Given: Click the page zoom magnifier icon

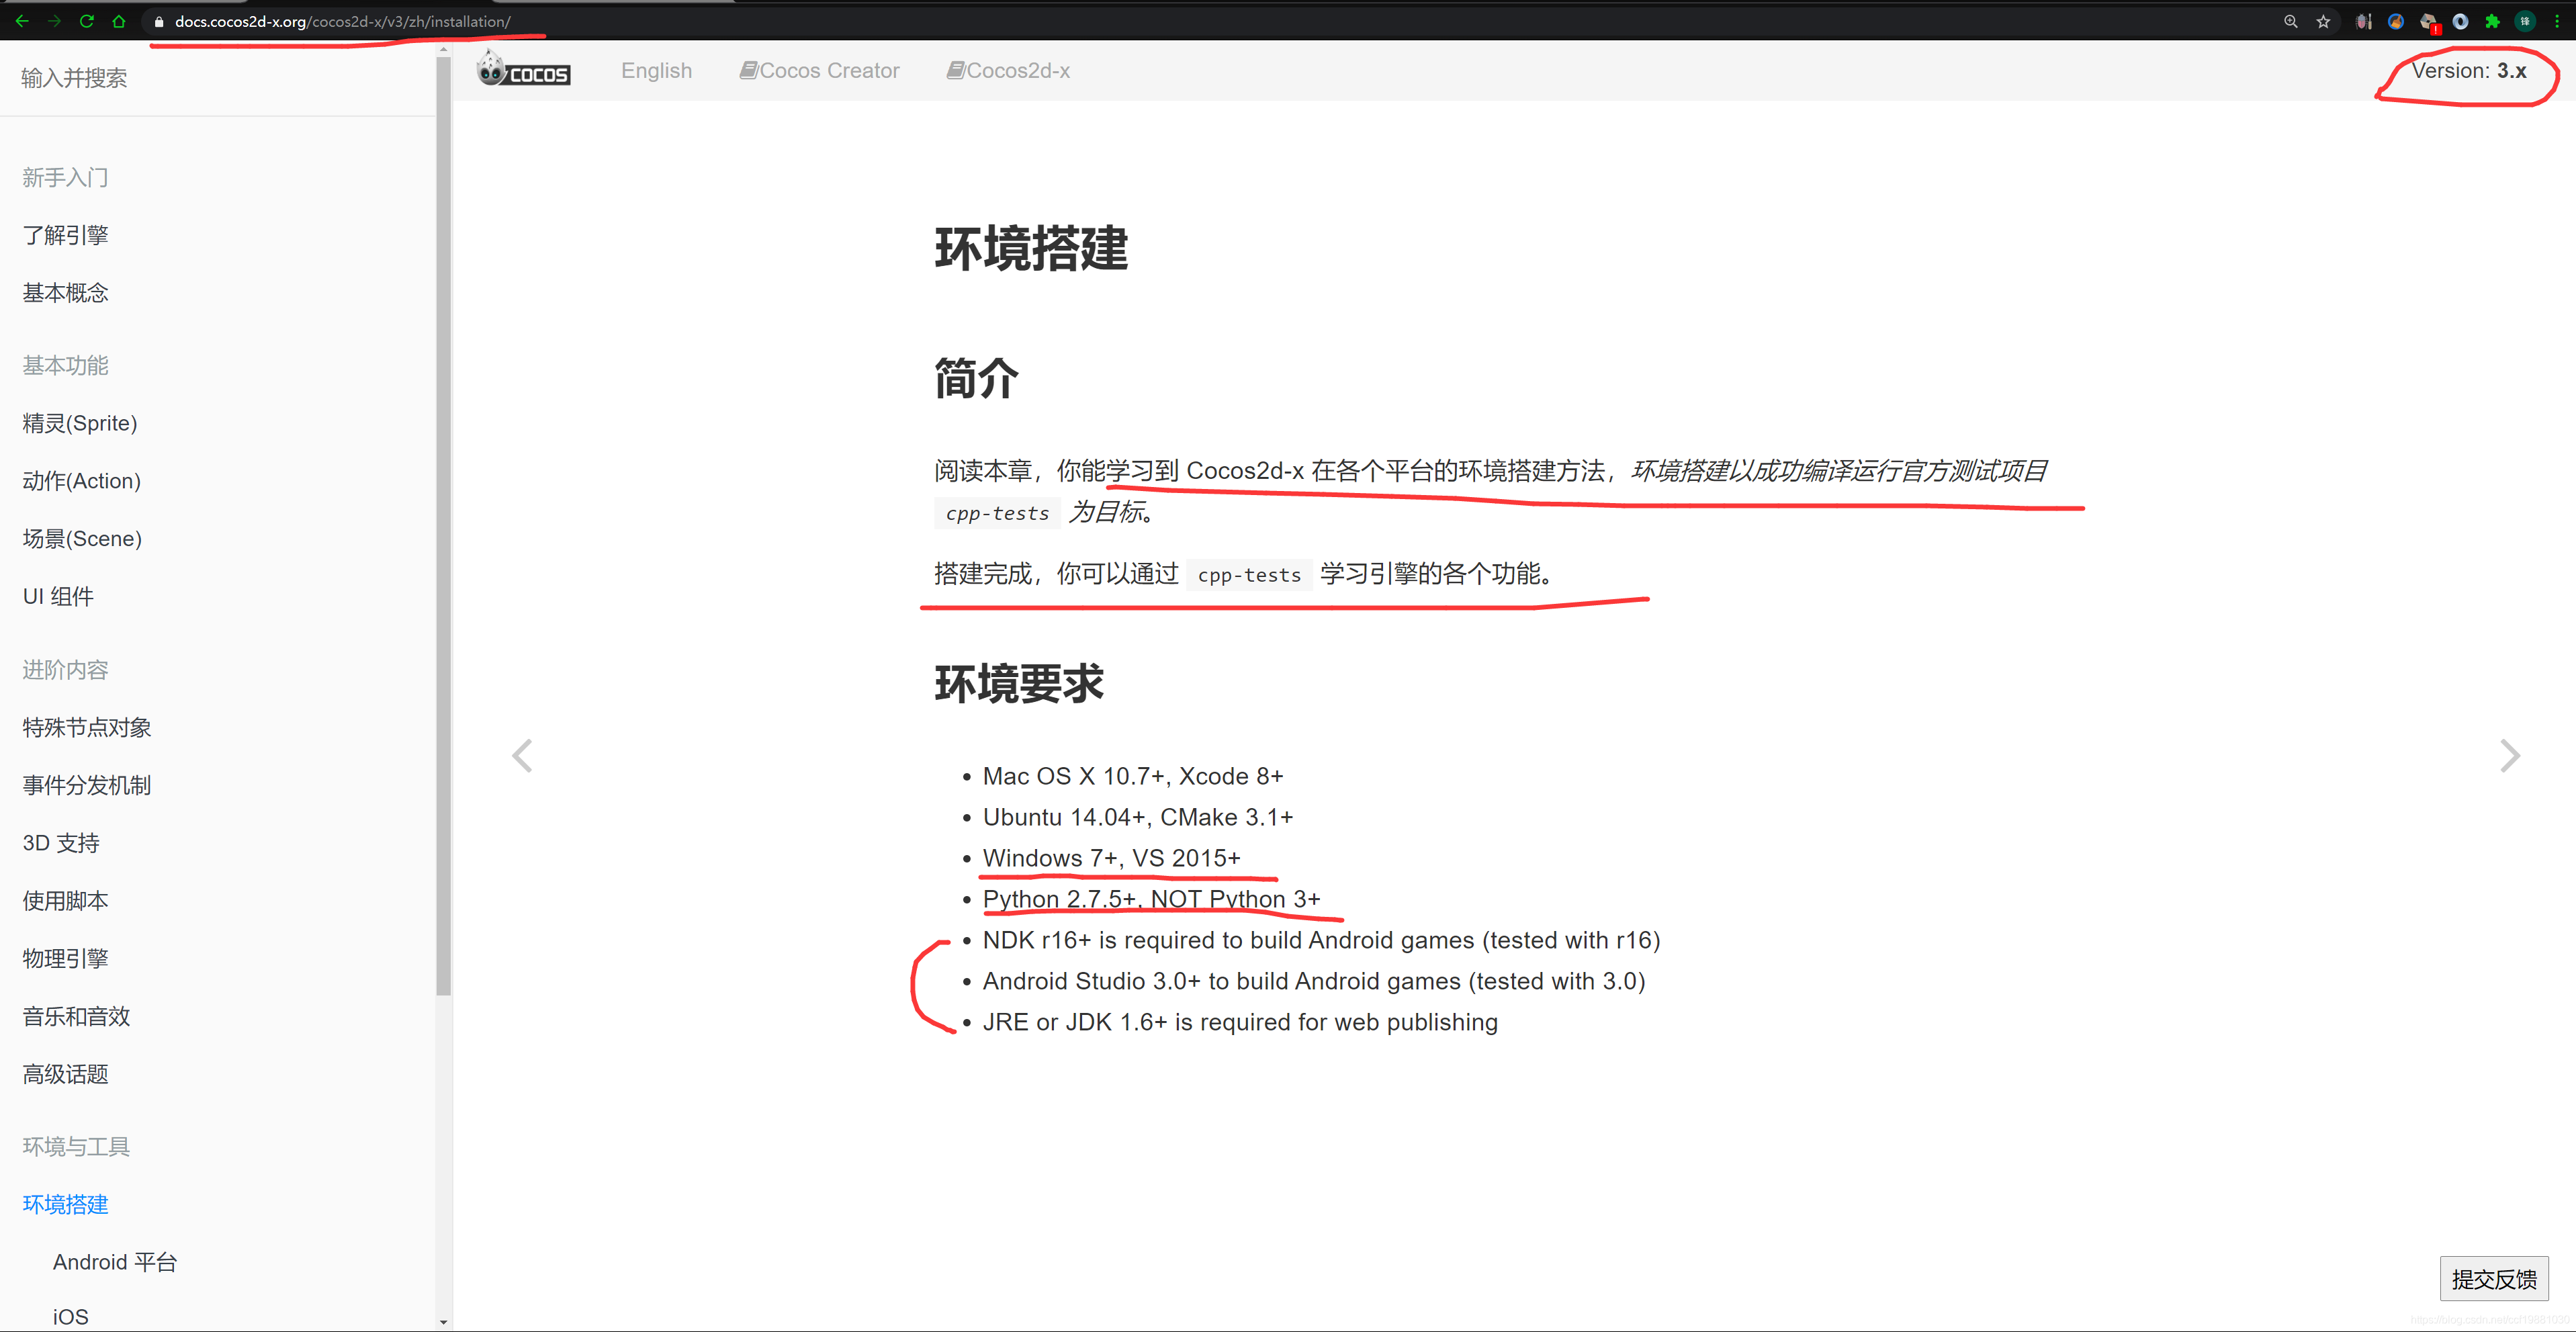Looking at the screenshot, I should [x=2290, y=21].
